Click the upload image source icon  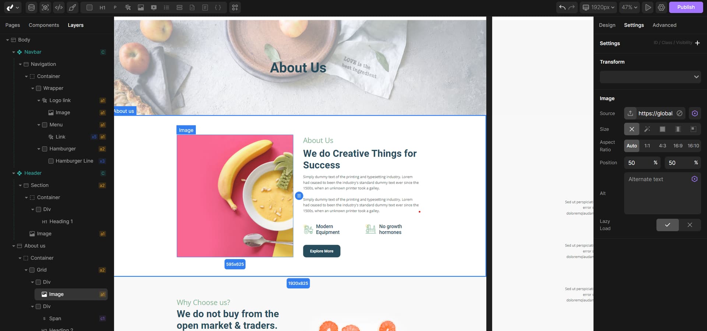point(630,113)
